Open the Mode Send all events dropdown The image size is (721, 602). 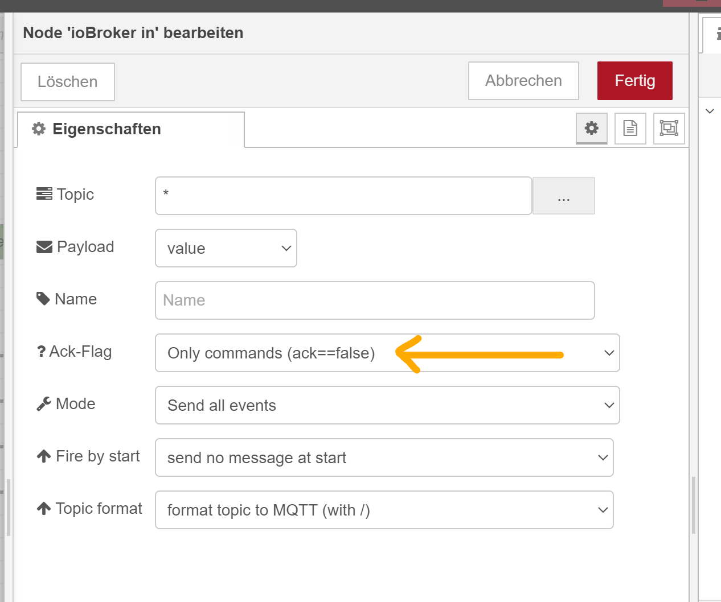click(387, 405)
